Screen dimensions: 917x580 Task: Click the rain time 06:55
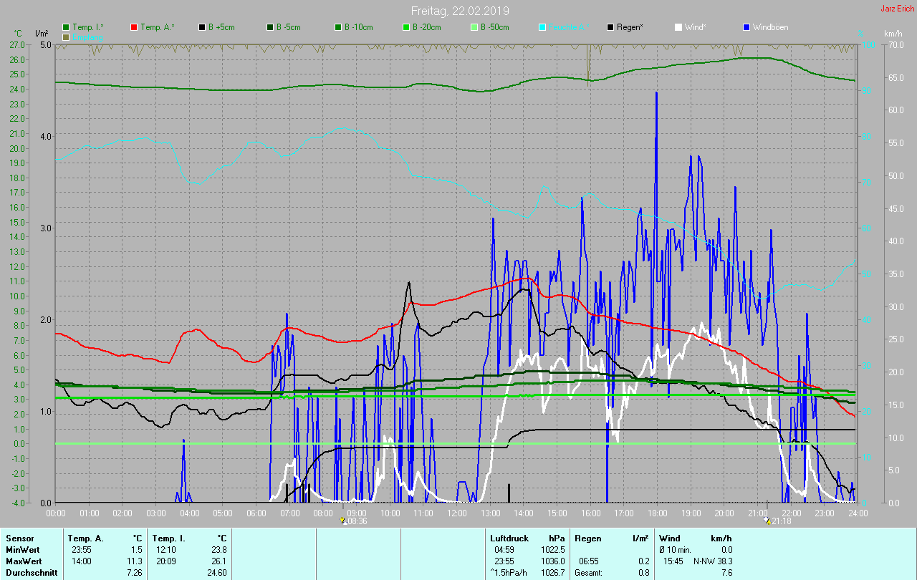point(589,561)
